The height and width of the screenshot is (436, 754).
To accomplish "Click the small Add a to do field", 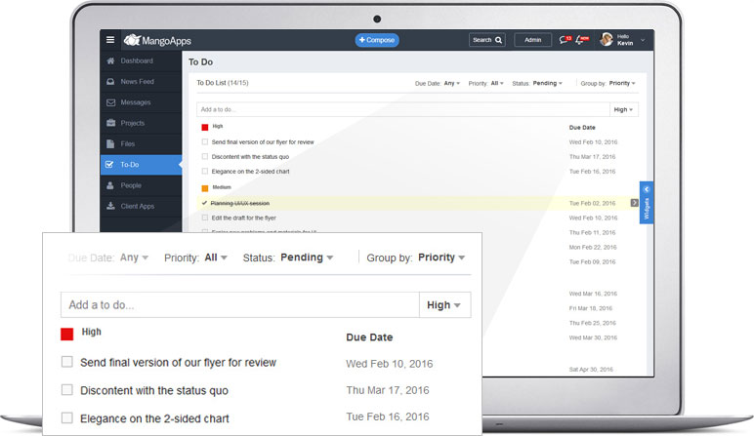I will (403, 109).
